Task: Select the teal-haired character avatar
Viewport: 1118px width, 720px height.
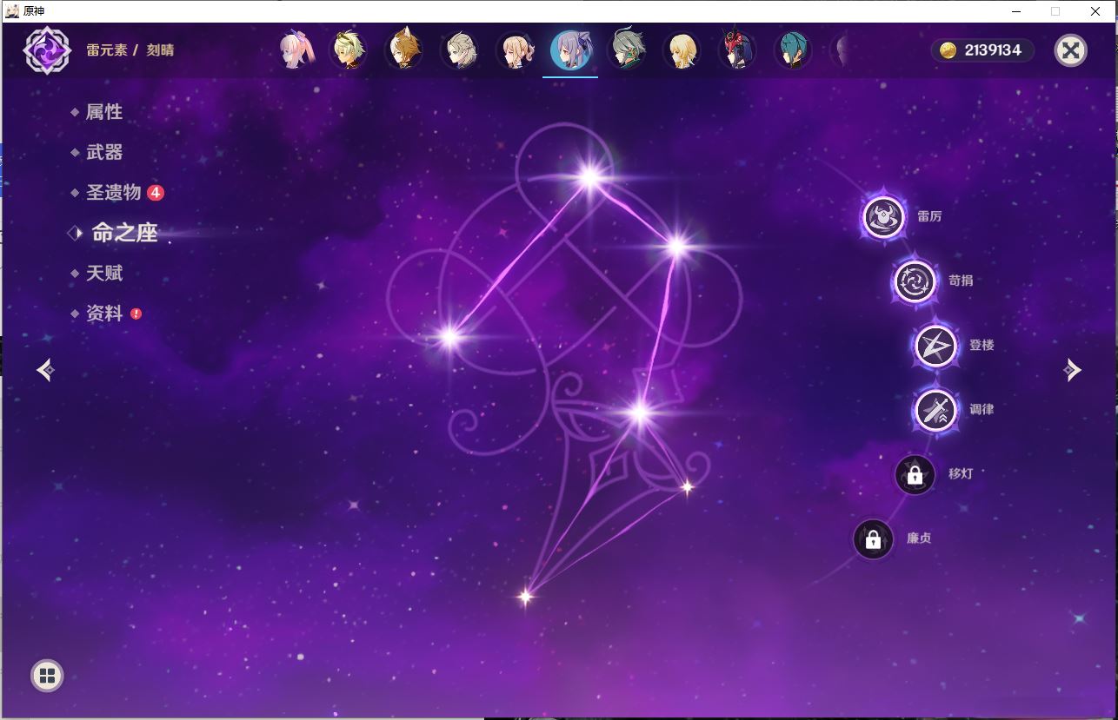Action: click(x=793, y=50)
